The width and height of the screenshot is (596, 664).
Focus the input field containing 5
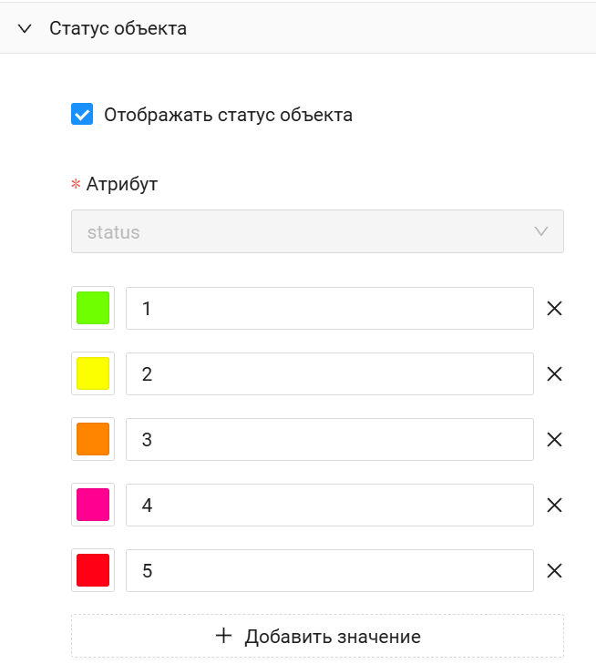tap(329, 571)
